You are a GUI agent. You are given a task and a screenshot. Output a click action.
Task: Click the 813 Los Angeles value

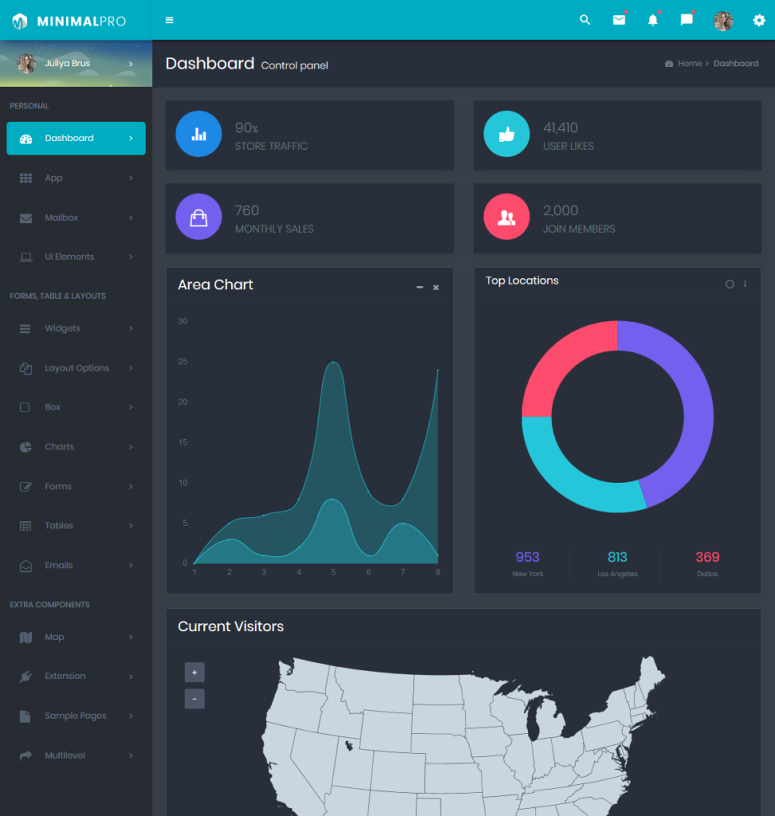coord(617,557)
